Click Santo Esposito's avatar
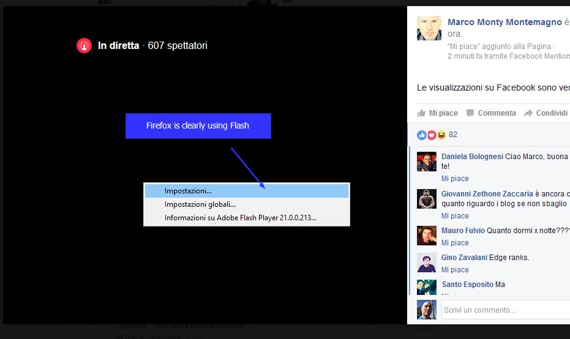The height and width of the screenshot is (339, 570). (x=426, y=287)
